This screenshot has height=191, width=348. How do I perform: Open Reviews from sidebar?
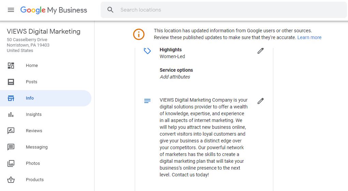pyautogui.click(x=34, y=131)
